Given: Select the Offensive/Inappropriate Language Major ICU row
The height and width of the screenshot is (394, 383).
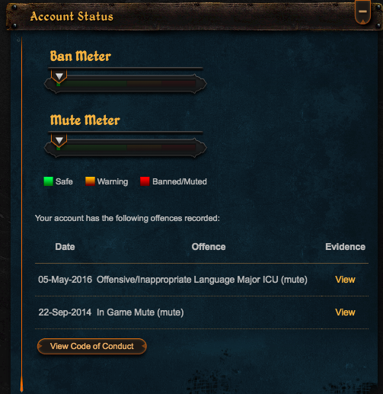Looking at the screenshot, I should (x=202, y=280).
